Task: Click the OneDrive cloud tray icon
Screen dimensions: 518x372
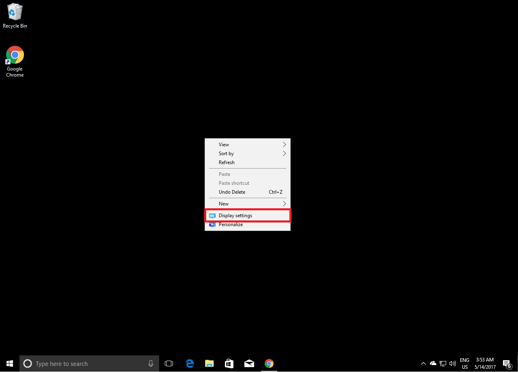Action: click(433, 363)
